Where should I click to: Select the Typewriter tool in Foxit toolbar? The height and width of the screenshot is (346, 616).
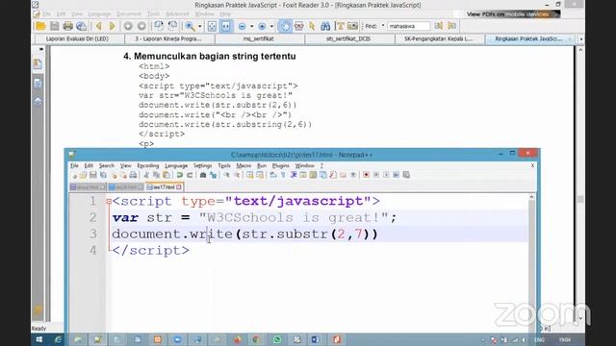tap(339, 26)
